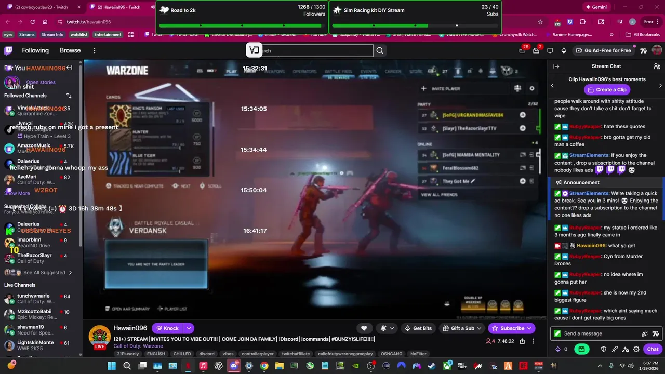Open the Browse tab

pyautogui.click(x=70, y=50)
